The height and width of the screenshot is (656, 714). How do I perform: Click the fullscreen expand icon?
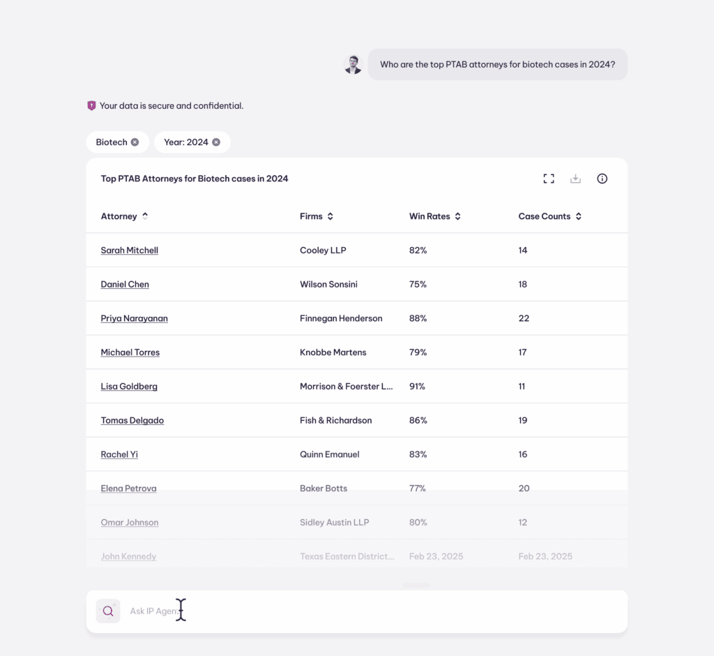549,179
